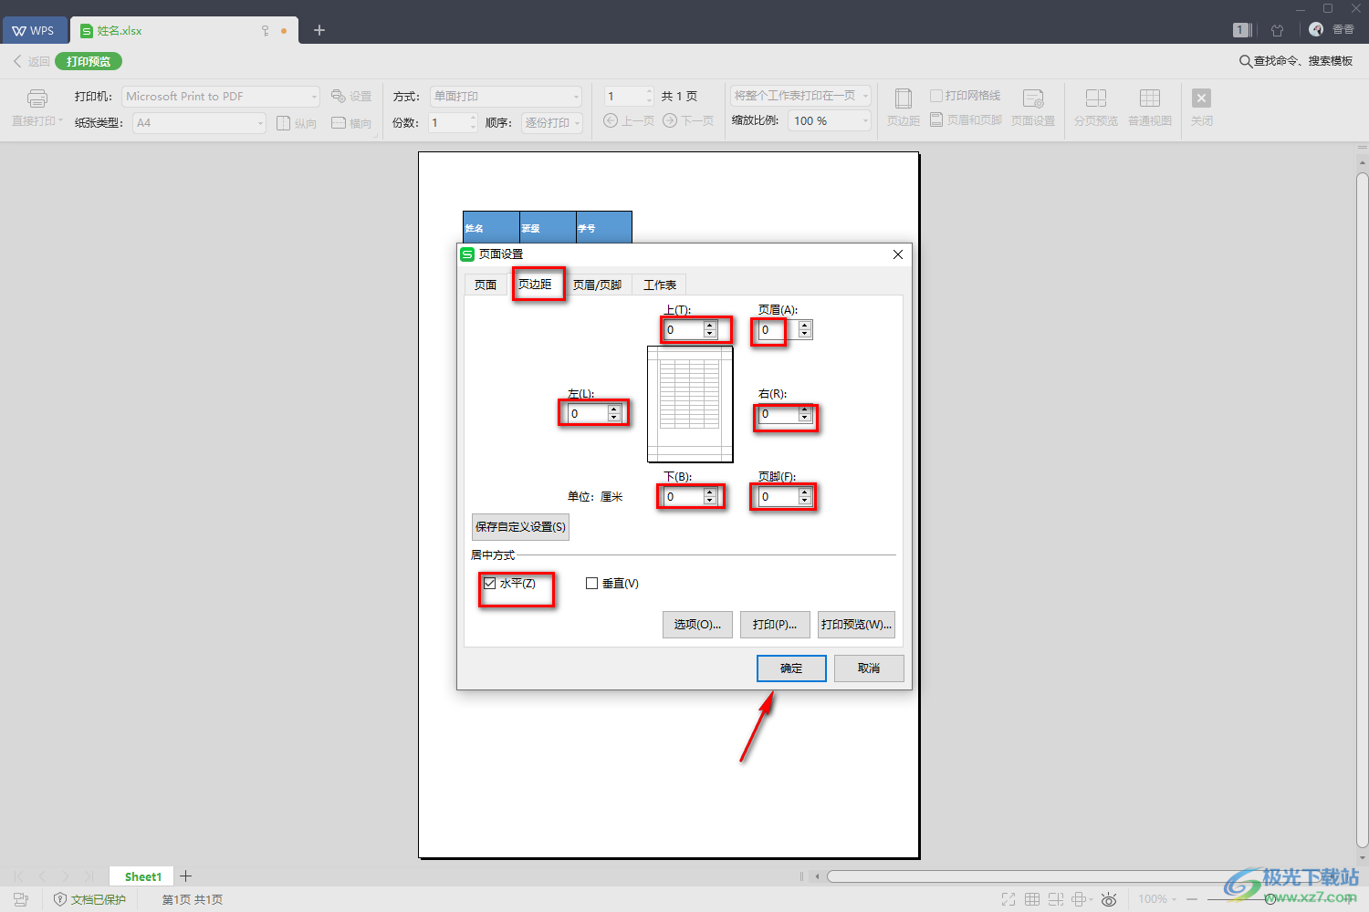Close the page setup dialog
The image size is (1369, 912).
(898, 254)
